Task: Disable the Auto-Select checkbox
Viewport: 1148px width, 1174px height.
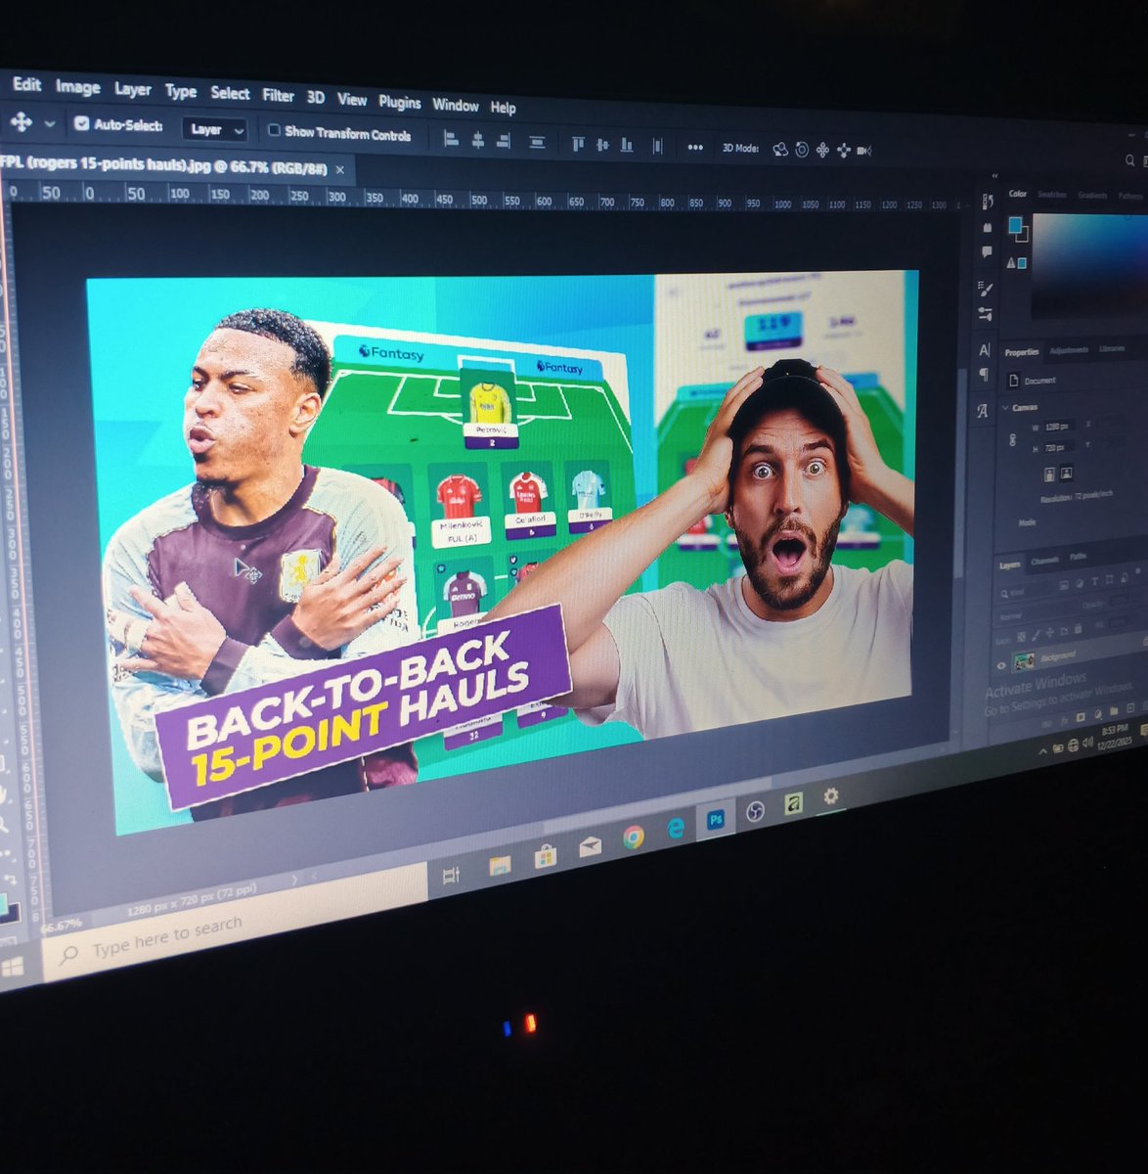Action: coord(81,124)
